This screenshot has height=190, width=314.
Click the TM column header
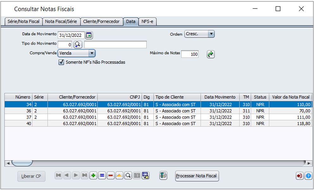245,97
